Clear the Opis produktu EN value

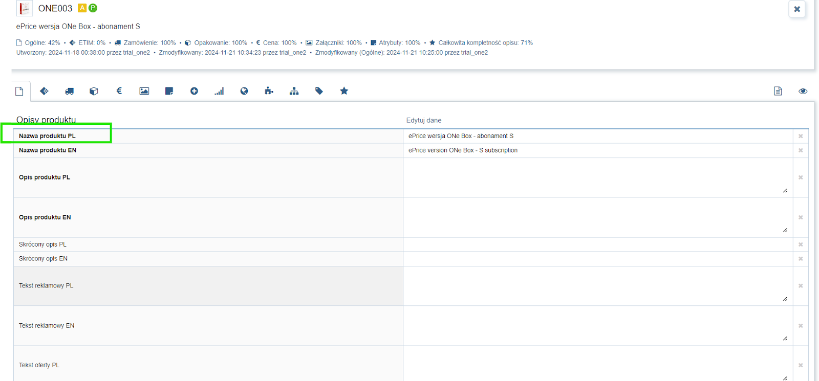pyautogui.click(x=801, y=217)
